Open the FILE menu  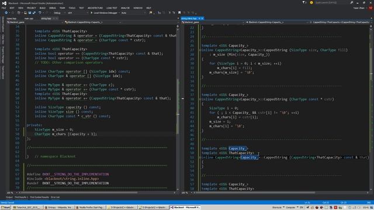[x=4, y=8]
